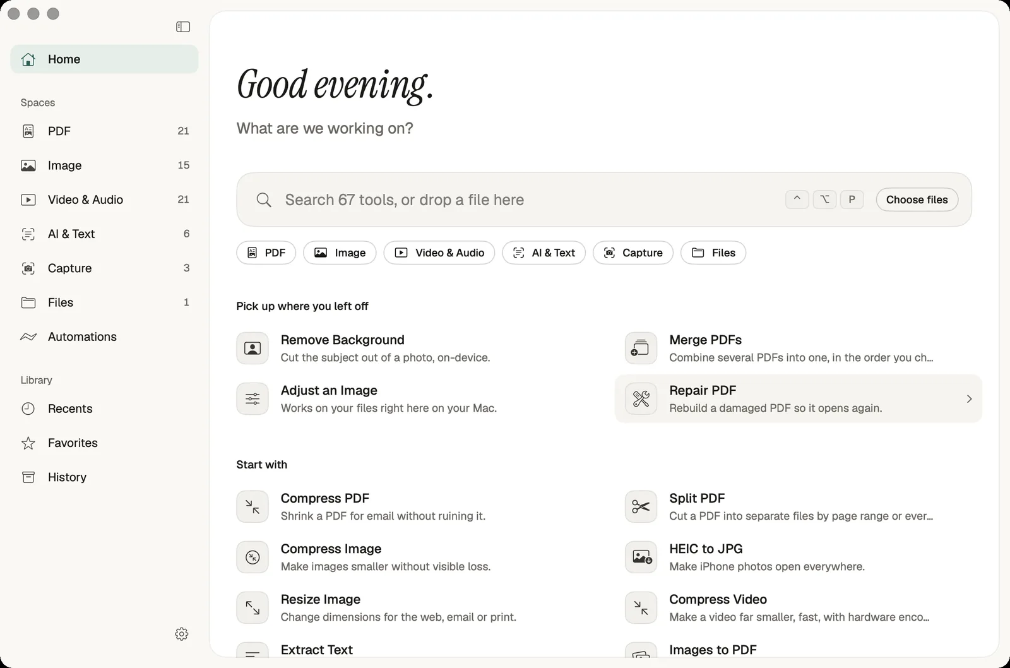The width and height of the screenshot is (1010, 668).
Task: Click 'Cut the subject out of a photo' text
Action: [385, 357]
